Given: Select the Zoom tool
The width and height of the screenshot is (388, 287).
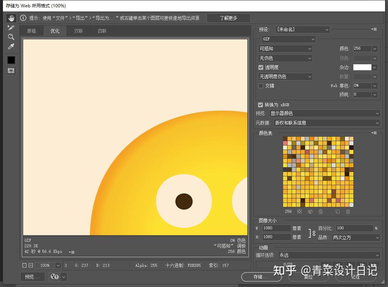Looking at the screenshot, I should pos(11,37).
